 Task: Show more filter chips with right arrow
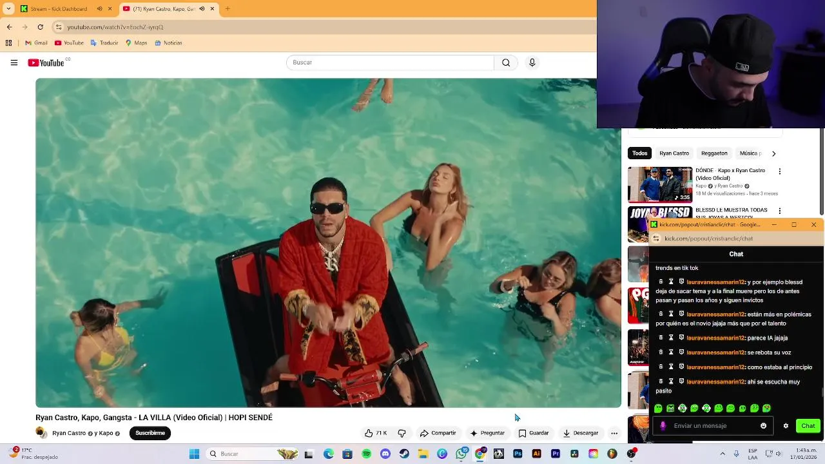coord(773,153)
